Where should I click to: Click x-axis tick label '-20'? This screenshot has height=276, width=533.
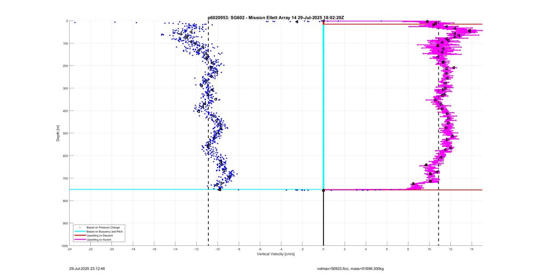[x=112, y=249]
